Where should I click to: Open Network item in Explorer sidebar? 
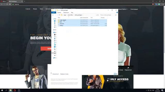click(x=55, y=58)
